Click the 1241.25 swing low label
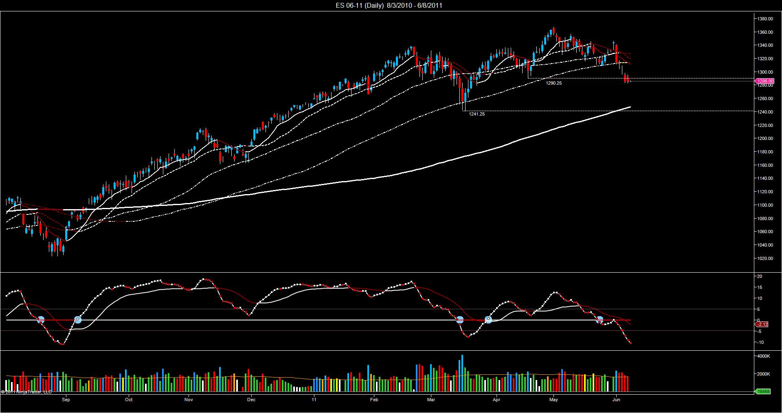This screenshot has width=782, height=413. [477, 114]
